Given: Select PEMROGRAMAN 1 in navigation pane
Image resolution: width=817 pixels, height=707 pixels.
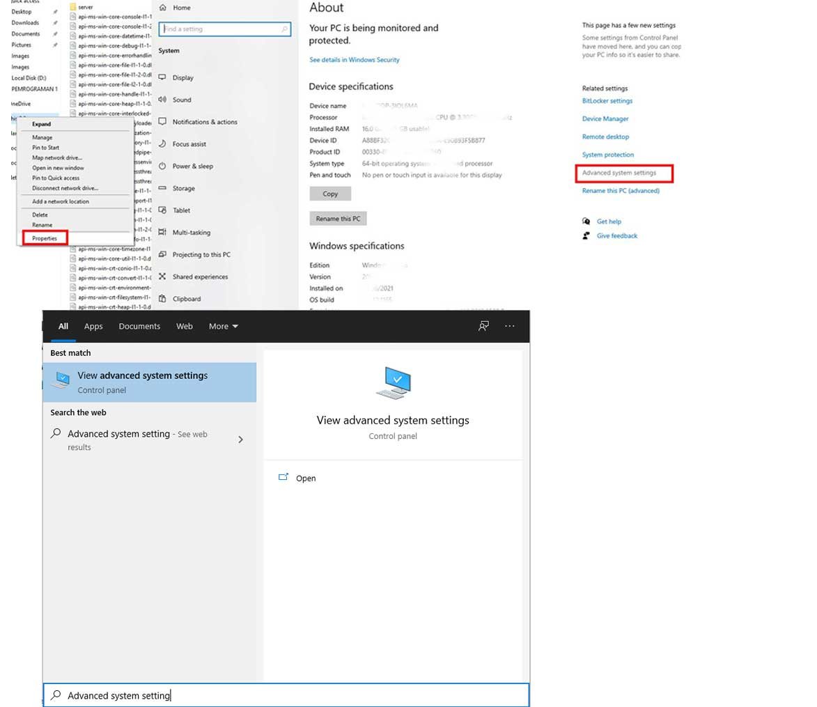Looking at the screenshot, I should 34,89.
